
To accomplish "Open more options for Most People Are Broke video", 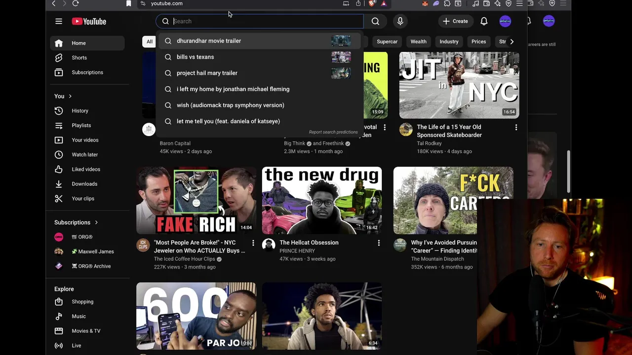I will tap(253, 243).
